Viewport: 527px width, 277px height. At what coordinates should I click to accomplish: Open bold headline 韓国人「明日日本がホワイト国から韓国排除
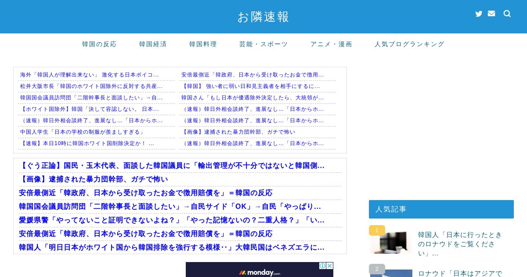point(172,248)
